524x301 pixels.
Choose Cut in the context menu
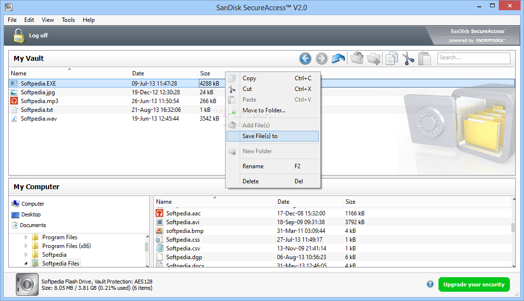pyautogui.click(x=273, y=89)
